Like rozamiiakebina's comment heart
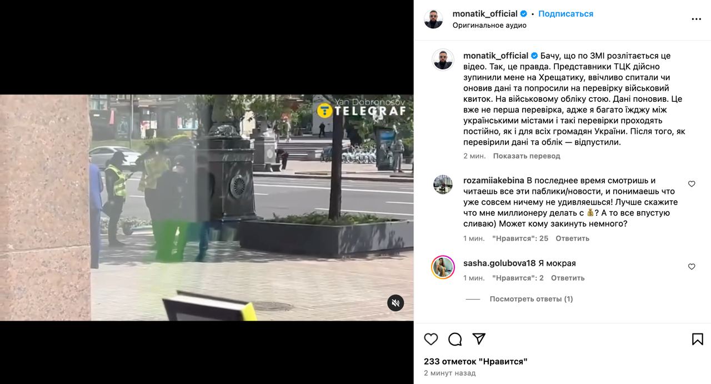The width and height of the screenshot is (711, 384). 692,184
